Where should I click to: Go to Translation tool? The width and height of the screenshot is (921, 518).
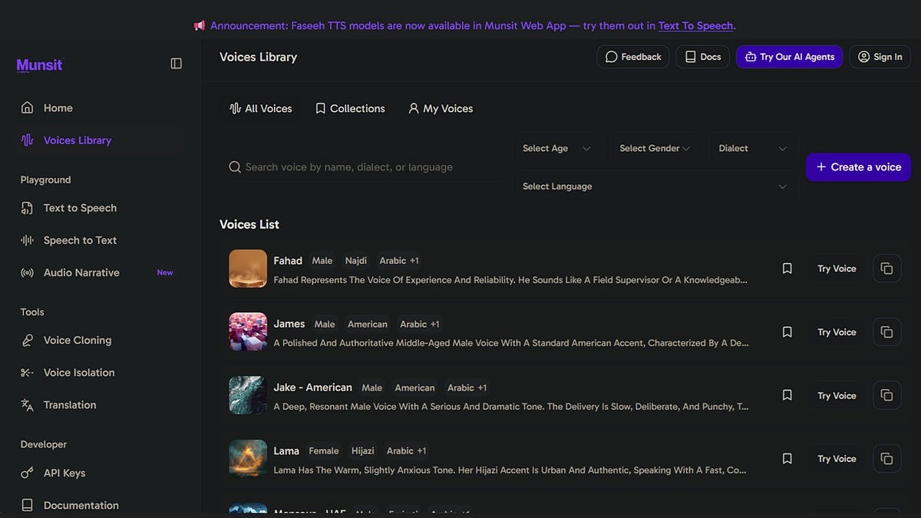[69, 404]
